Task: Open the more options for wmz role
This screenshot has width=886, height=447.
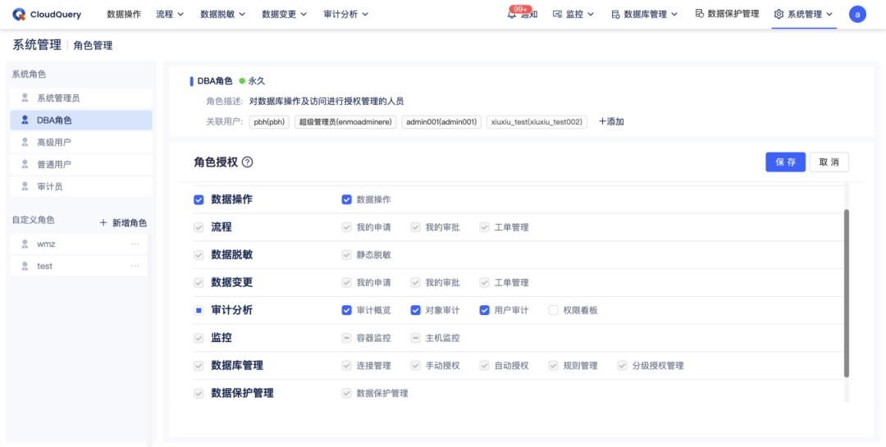Action: click(x=135, y=244)
